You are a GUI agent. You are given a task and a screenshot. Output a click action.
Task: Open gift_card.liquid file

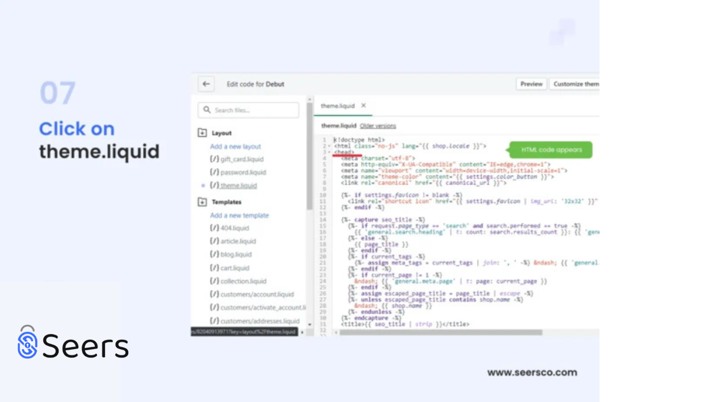(x=242, y=159)
